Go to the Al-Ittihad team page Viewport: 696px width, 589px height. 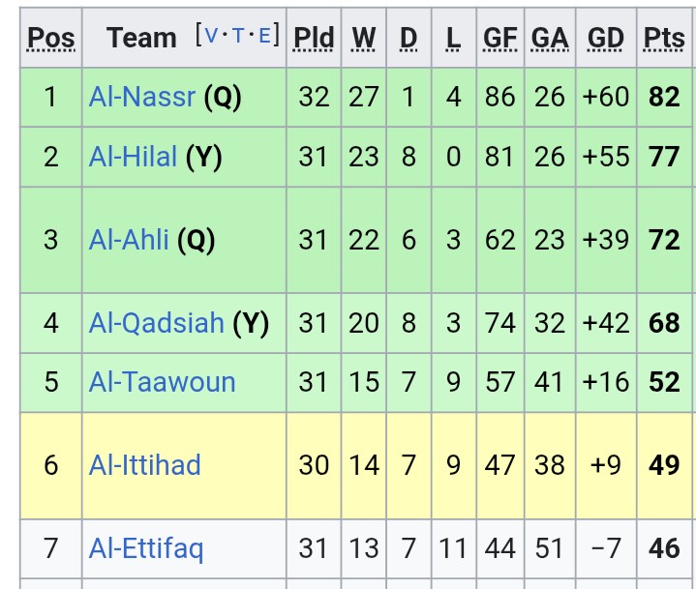pyautogui.click(x=144, y=465)
